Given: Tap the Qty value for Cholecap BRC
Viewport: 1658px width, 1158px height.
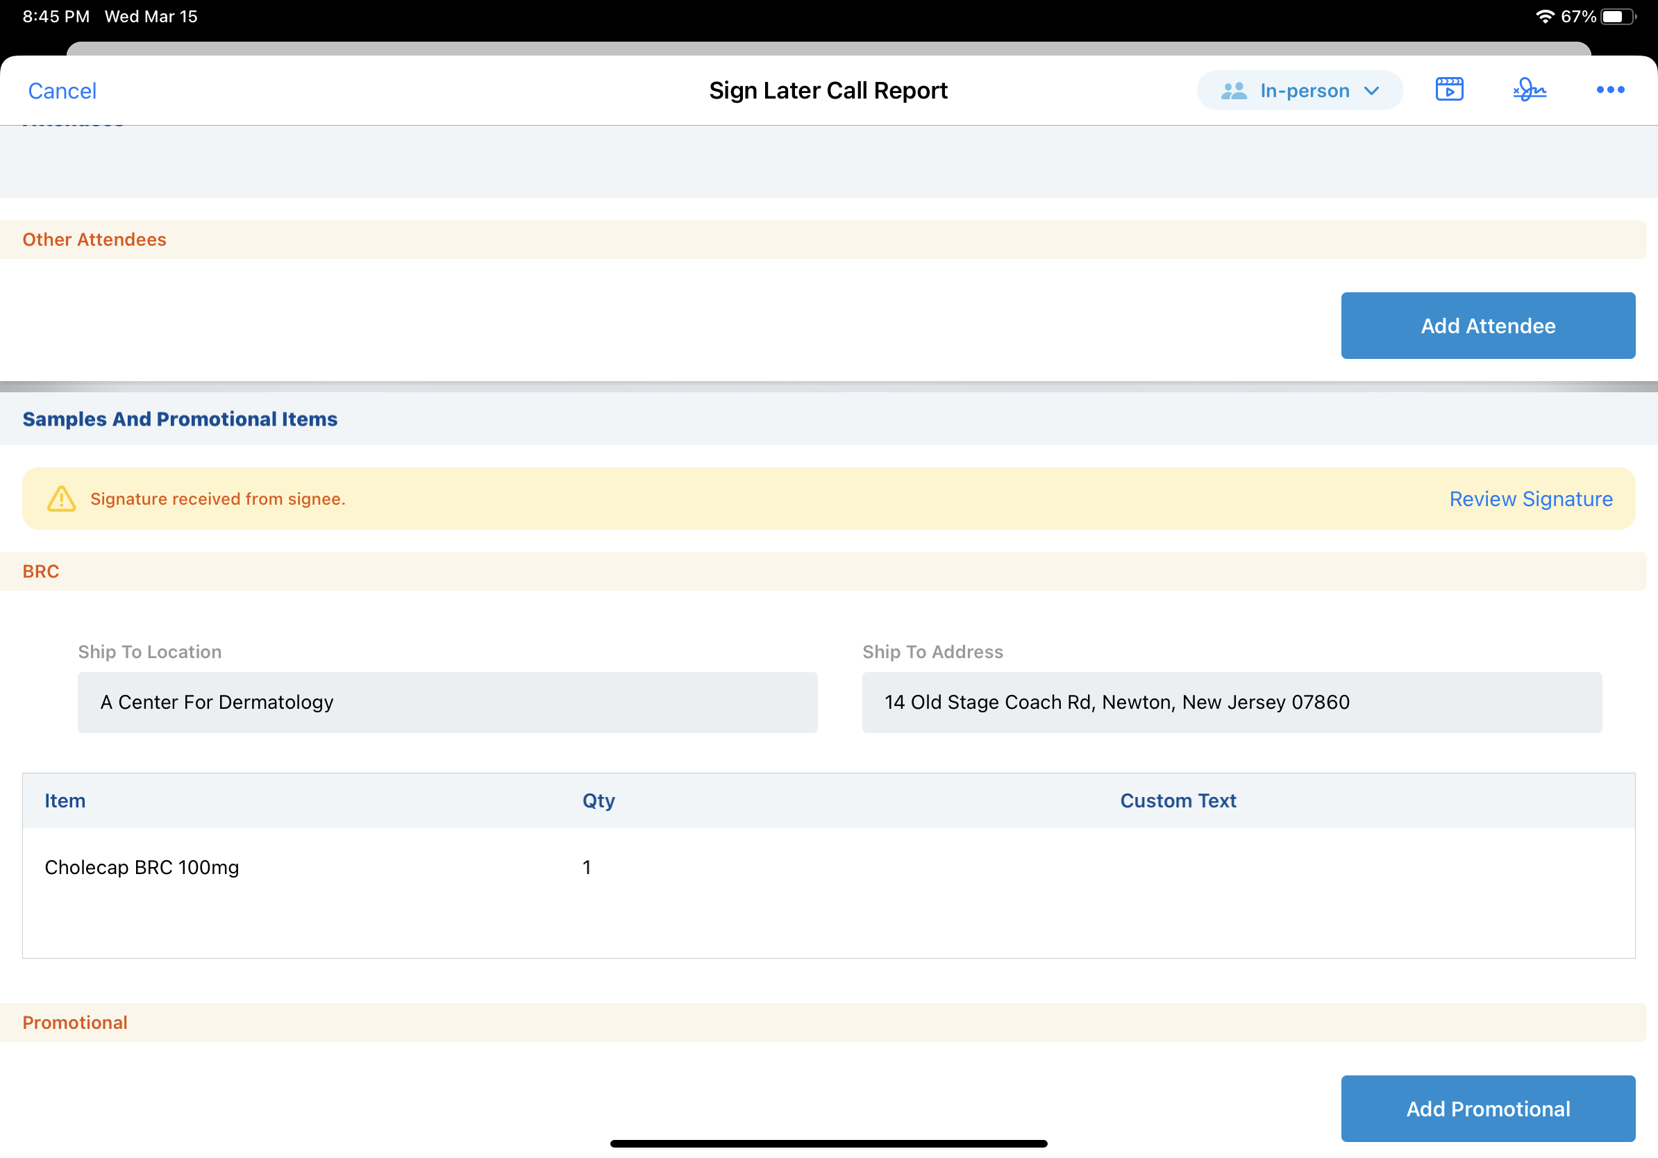Looking at the screenshot, I should pyautogui.click(x=587, y=867).
